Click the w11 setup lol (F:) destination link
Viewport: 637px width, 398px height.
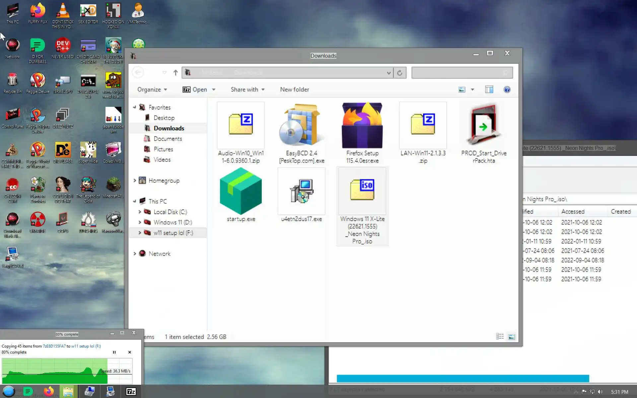[86, 346]
